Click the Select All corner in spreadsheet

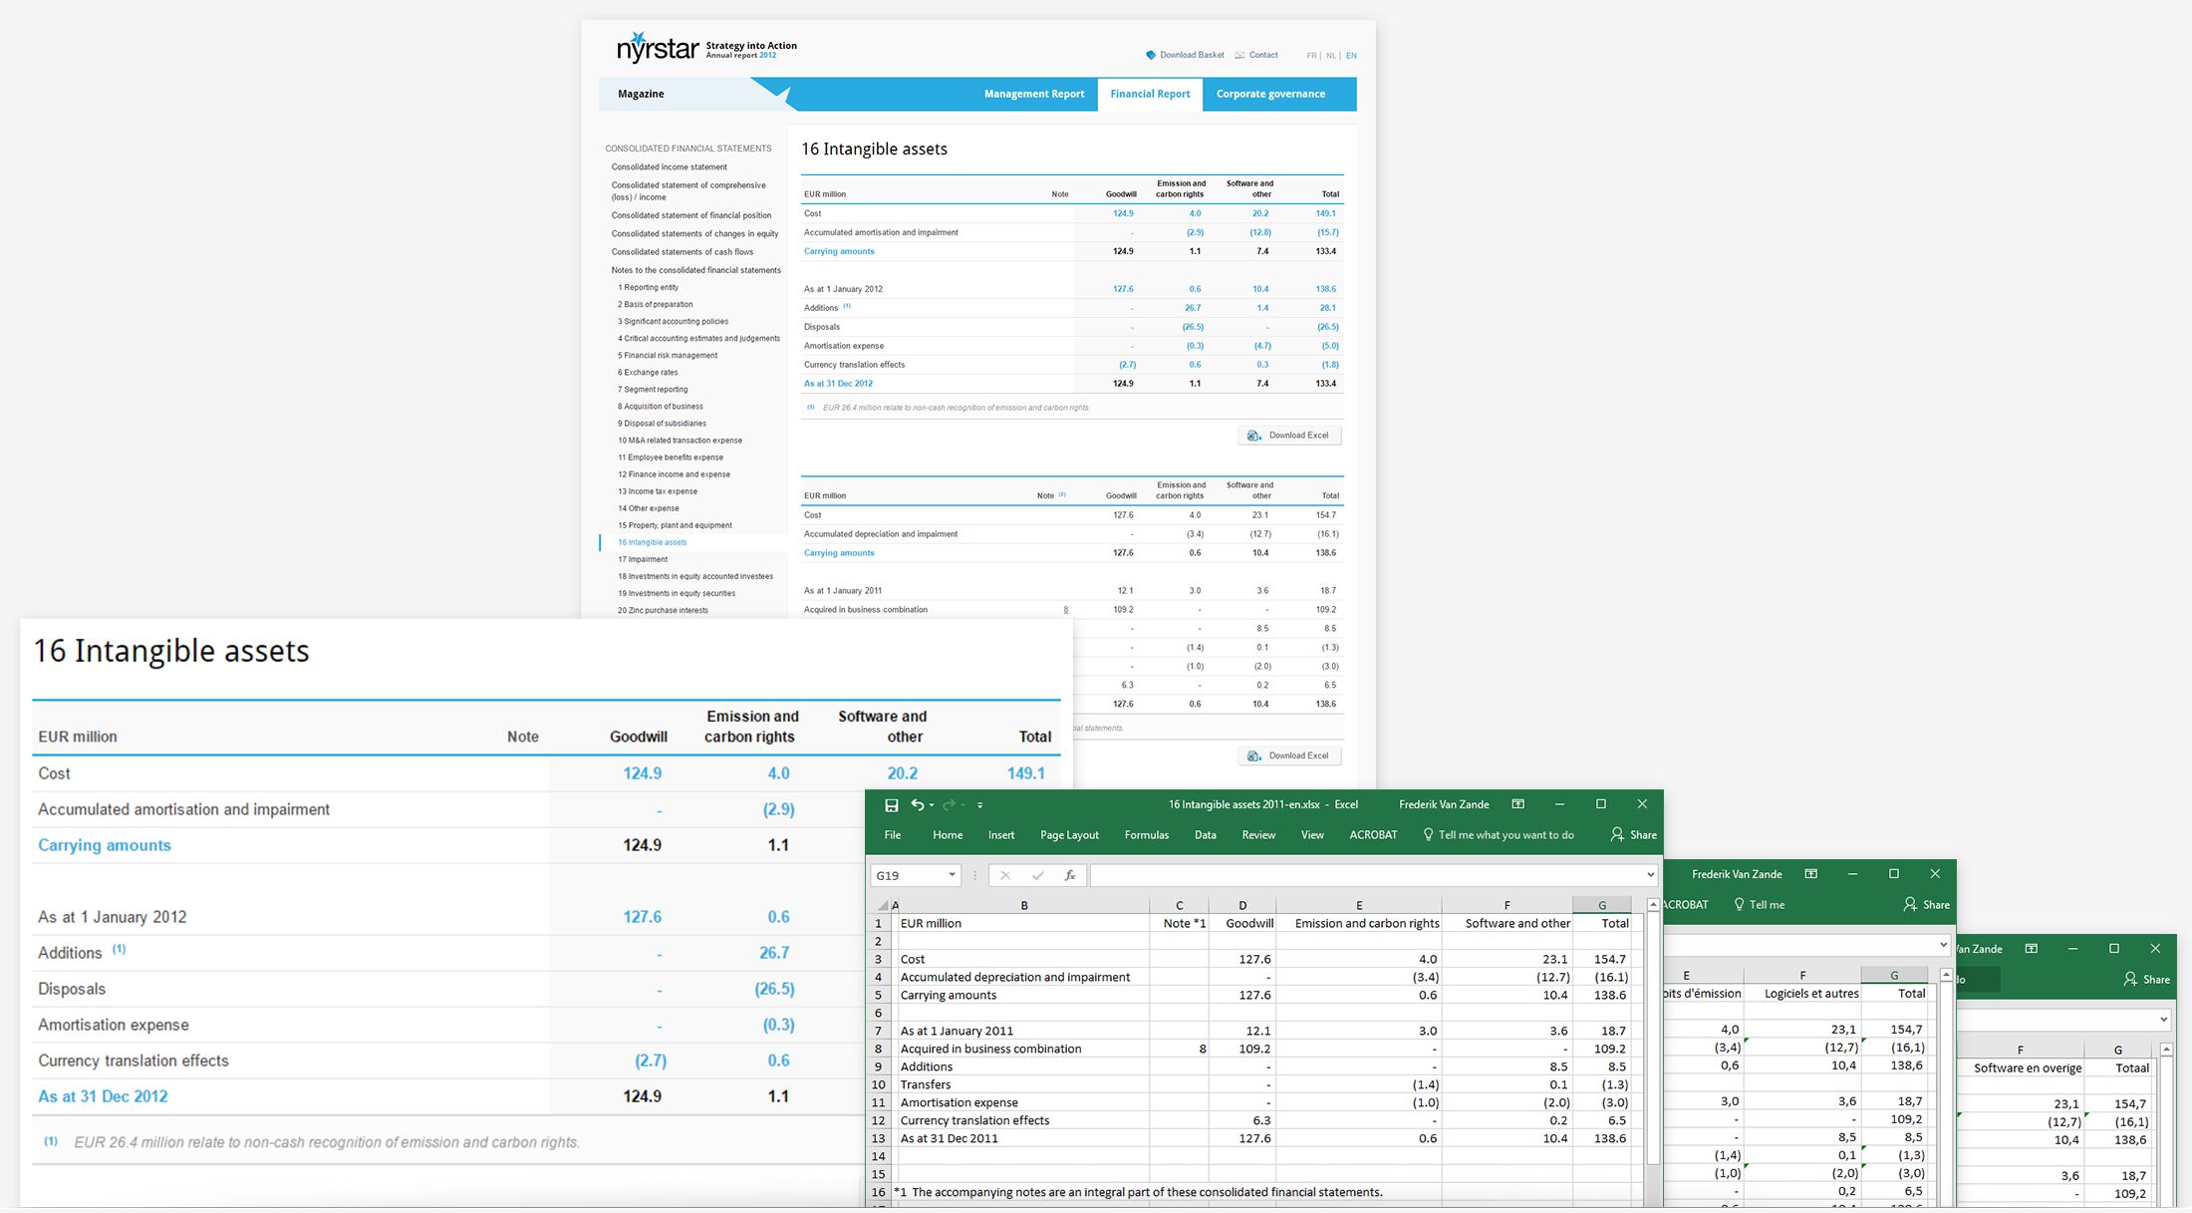click(x=882, y=905)
